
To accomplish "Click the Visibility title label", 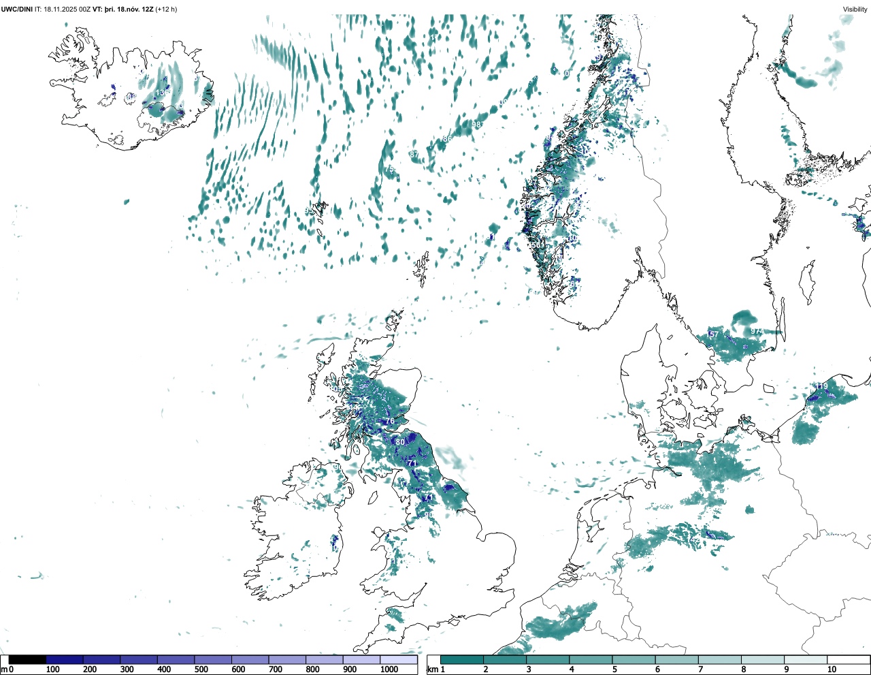I will click(855, 9).
